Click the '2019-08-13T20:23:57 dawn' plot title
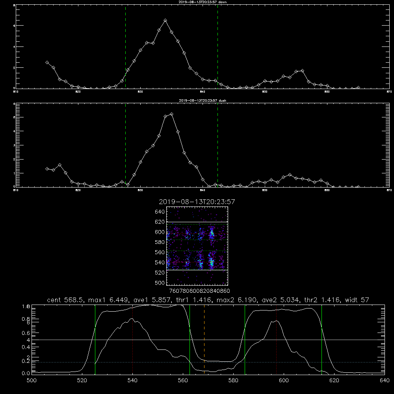 pyautogui.click(x=203, y=2)
